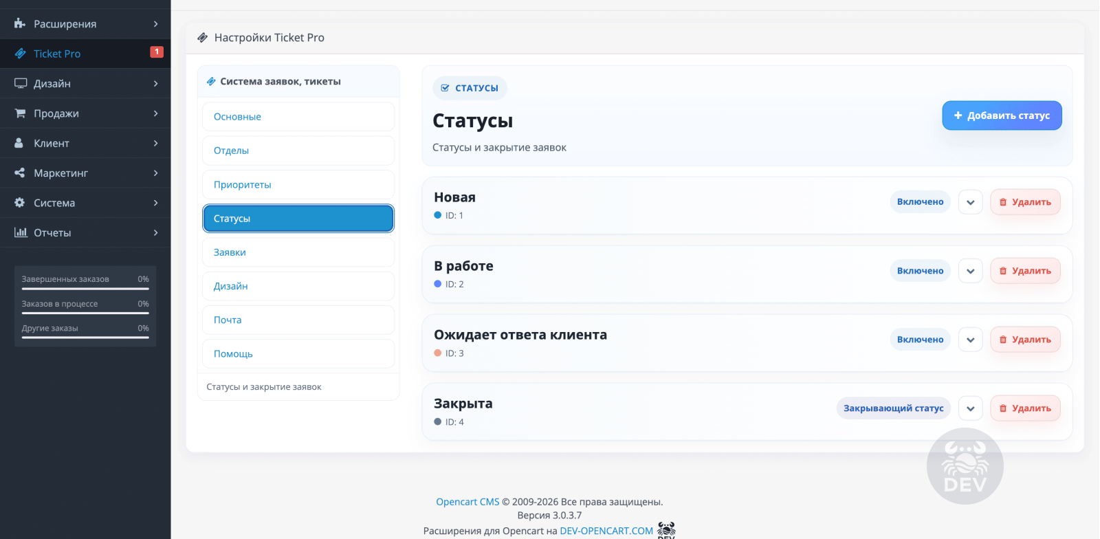1100x539 pixels.
Task: Delete the В работе status
Action: pos(1025,271)
